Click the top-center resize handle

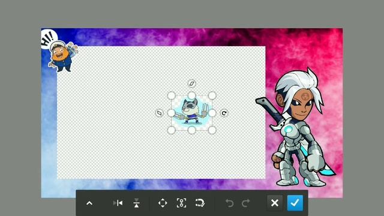[192, 95]
